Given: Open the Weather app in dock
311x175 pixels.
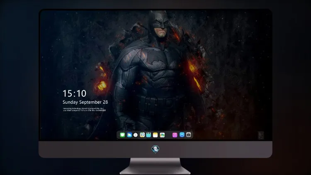Looking at the screenshot, I should click(129, 135).
